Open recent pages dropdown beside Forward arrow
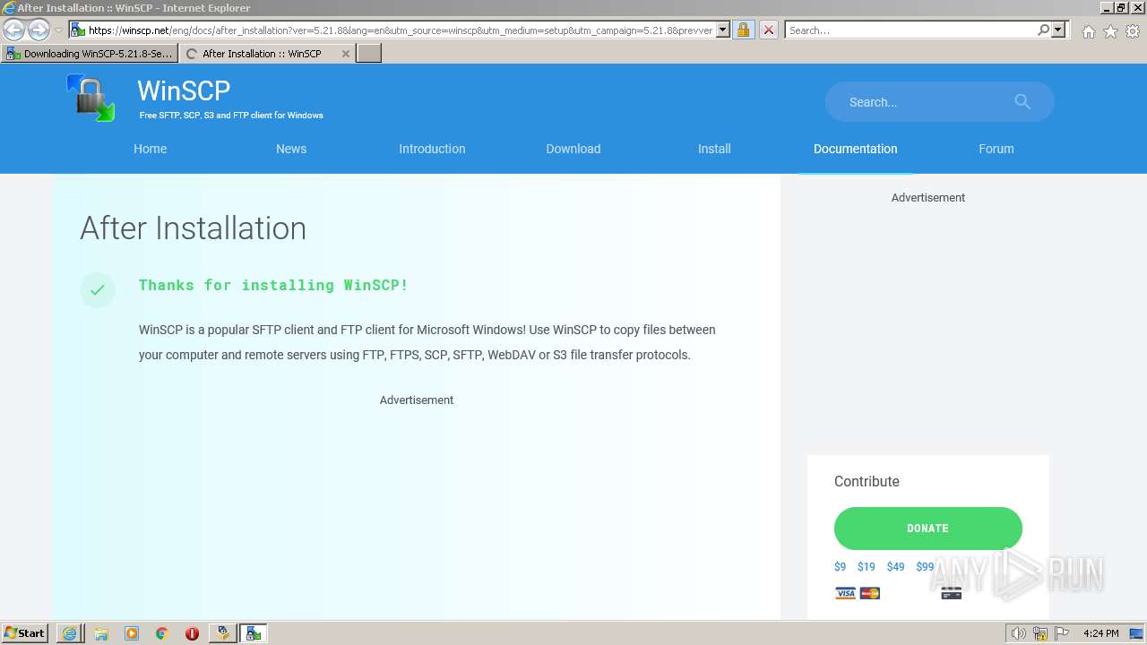Viewport: 1147px width, 645px height. pyautogui.click(x=58, y=30)
